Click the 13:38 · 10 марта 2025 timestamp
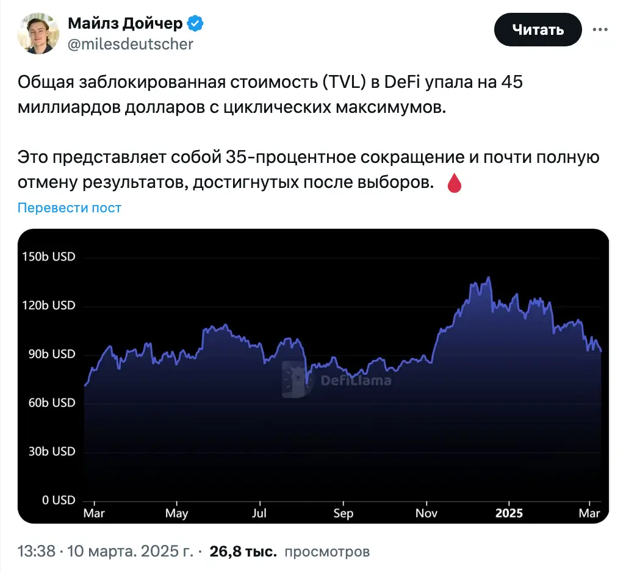The image size is (626, 573). click(x=106, y=552)
